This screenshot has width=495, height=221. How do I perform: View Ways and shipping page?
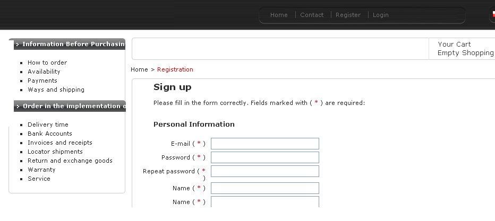tap(56, 90)
